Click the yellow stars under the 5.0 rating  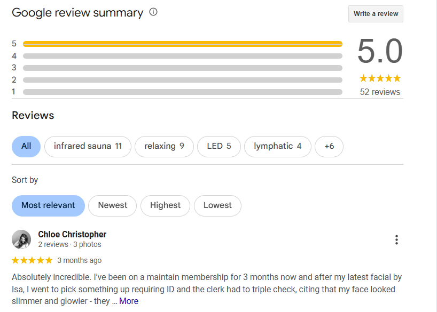pos(380,78)
